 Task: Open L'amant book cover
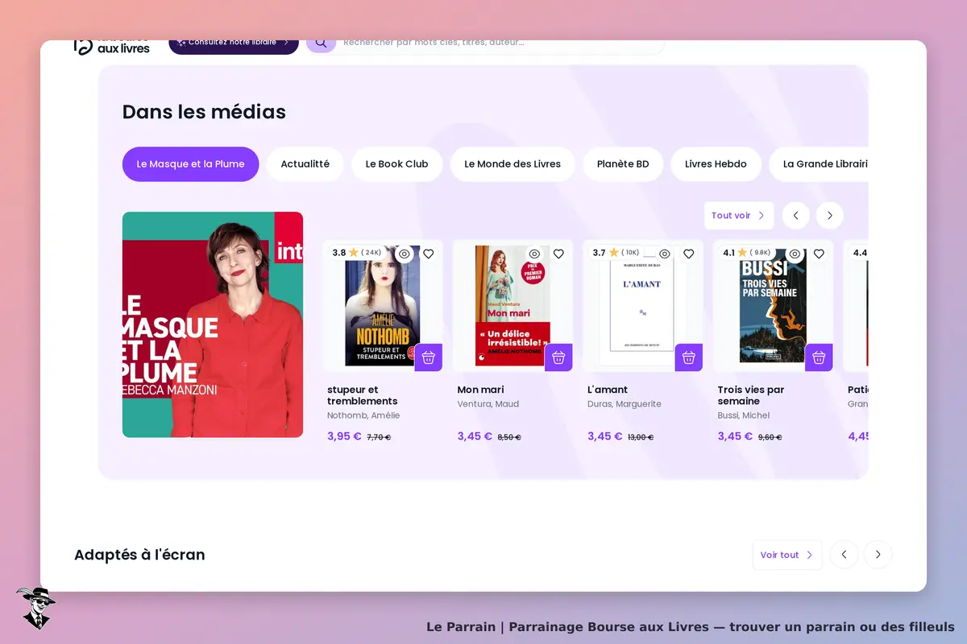tap(642, 306)
